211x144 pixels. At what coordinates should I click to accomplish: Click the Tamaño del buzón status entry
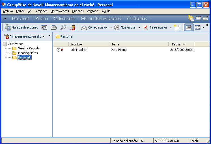point(128,141)
